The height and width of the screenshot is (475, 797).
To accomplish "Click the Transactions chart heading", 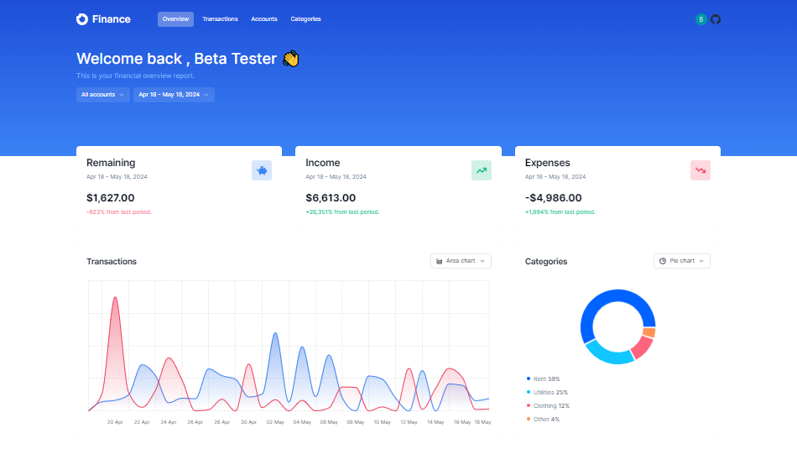I will pyautogui.click(x=112, y=261).
